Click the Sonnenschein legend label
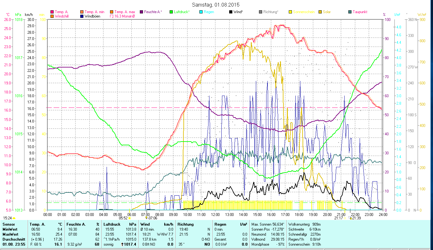 304,12
